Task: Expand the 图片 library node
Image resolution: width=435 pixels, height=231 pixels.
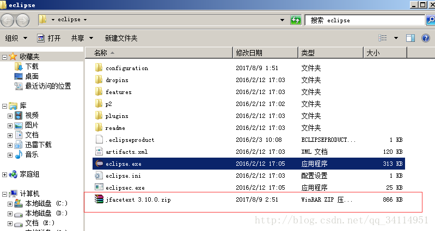Action: pyautogui.click(x=10, y=126)
